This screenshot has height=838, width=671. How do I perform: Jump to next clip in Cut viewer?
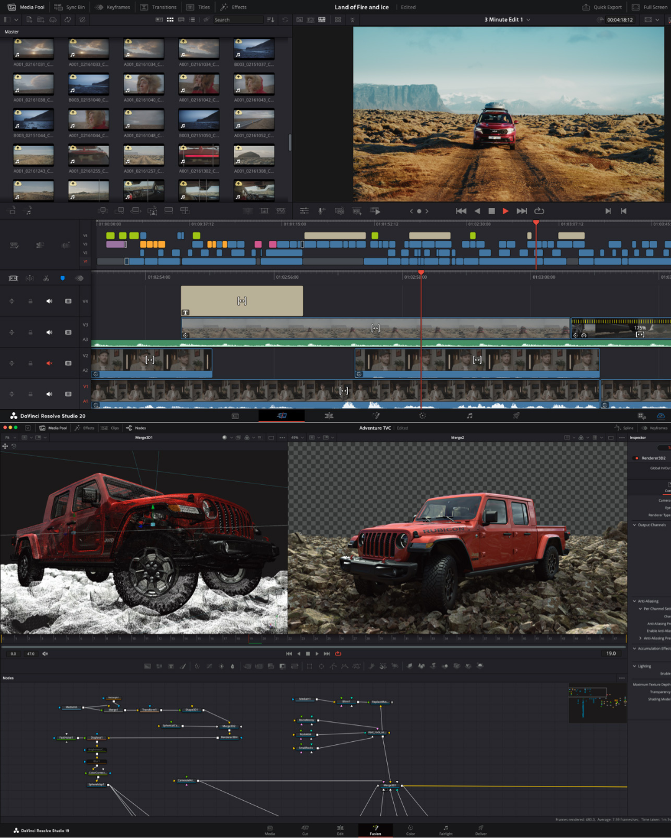[x=522, y=211]
